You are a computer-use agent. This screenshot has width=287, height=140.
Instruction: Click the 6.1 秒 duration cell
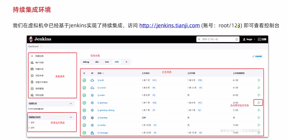pos(235,80)
